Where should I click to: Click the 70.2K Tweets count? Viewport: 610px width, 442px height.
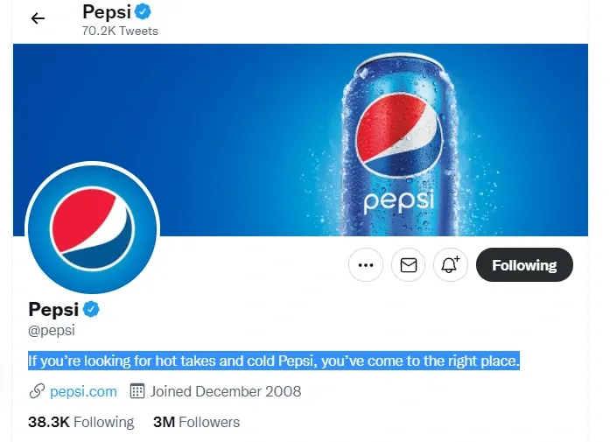click(x=120, y=31)
